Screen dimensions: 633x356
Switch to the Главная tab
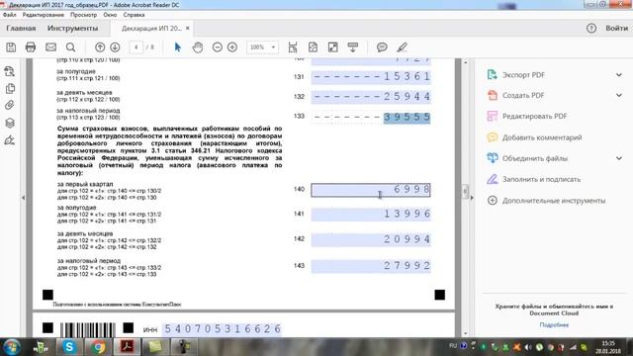(x=21, y=29)
